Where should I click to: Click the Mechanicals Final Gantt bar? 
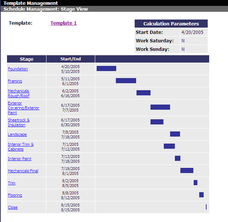(187, 170)
